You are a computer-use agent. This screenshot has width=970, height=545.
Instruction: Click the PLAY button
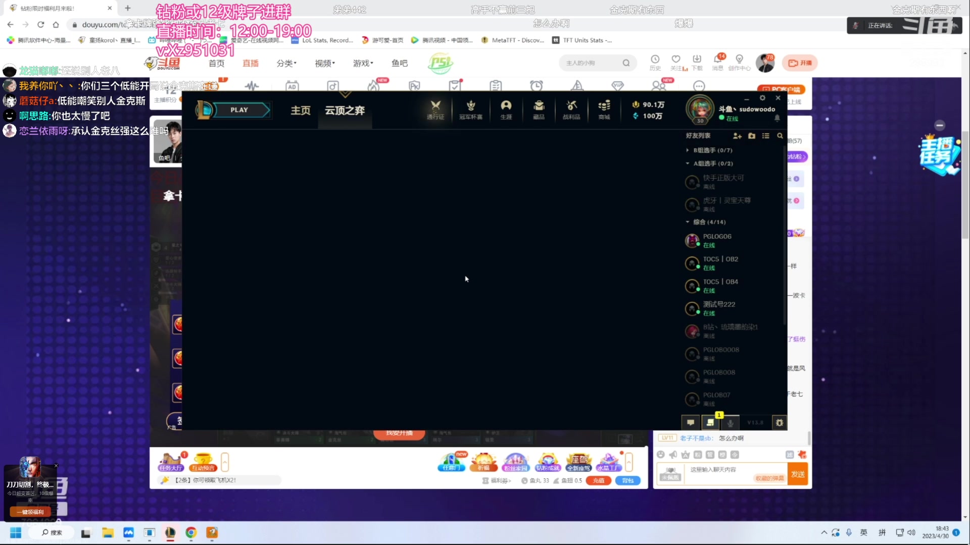[240, 110]
